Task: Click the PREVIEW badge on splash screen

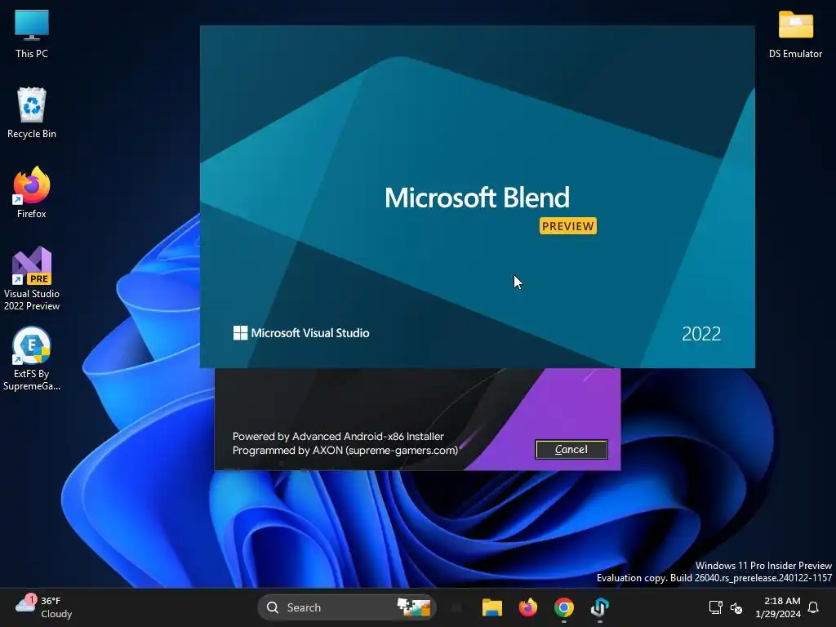Action: coord(568,226)
